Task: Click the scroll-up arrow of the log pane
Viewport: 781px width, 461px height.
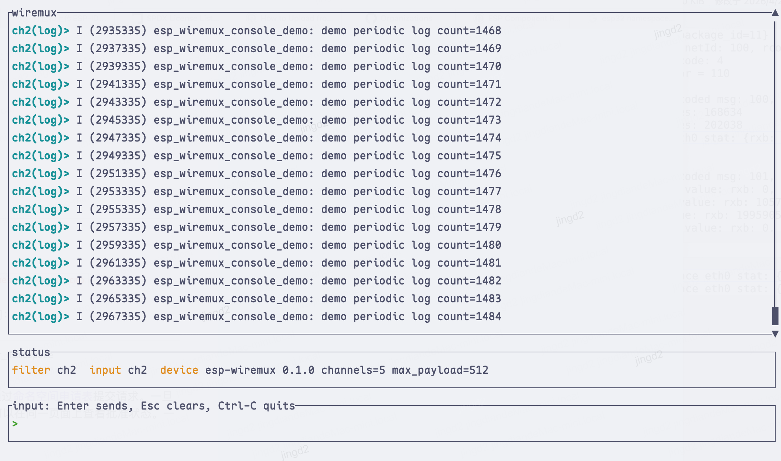Action: [775, 13]
